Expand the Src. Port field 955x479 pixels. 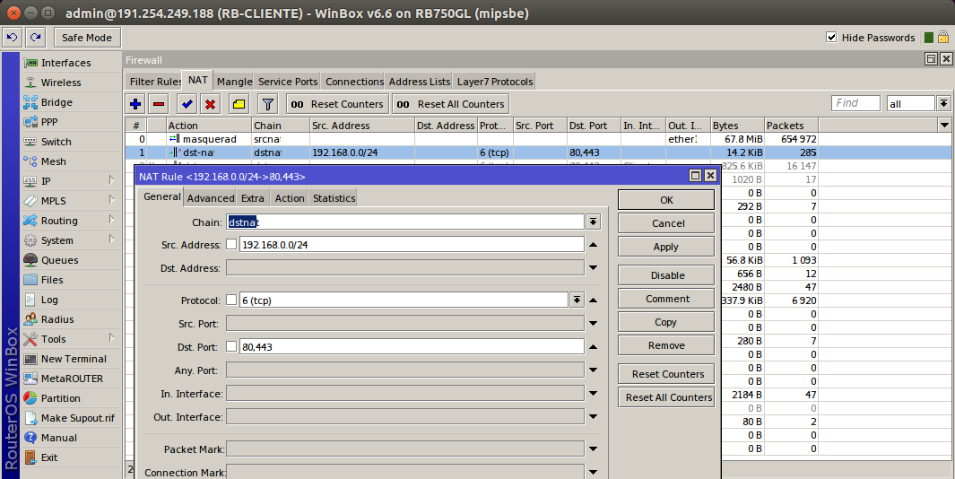[x=594, y=323]
